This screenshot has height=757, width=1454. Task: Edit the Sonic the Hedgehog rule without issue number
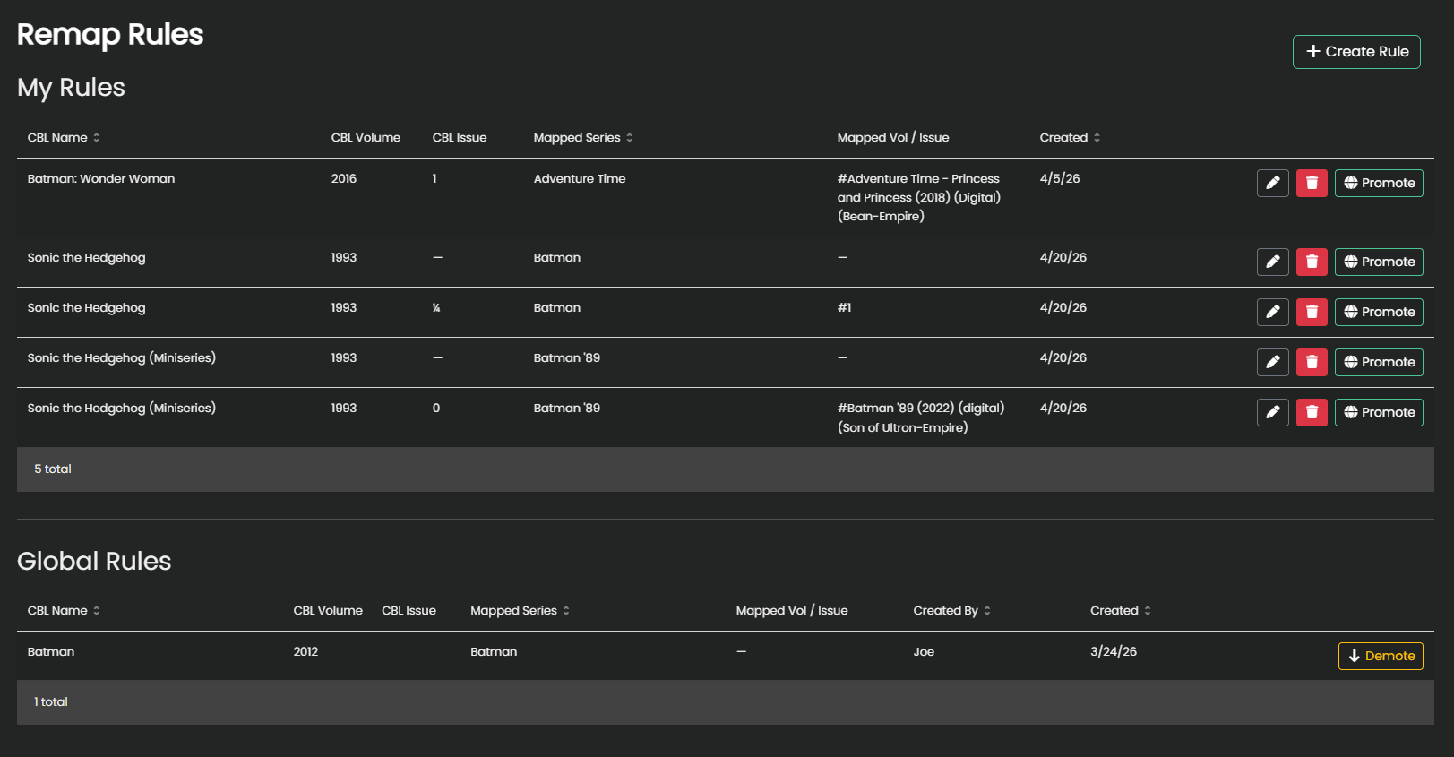pos(1273,262)
